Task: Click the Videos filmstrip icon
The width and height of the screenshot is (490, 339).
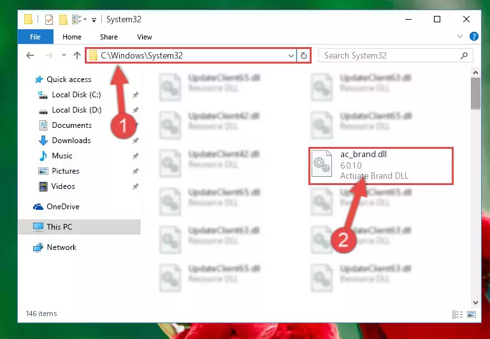Action: coord(43,186)
